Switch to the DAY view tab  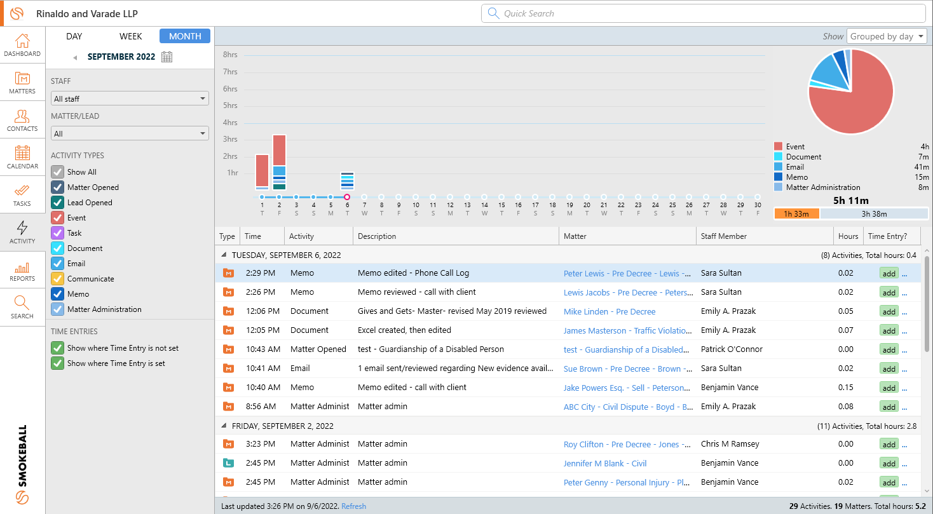point(74,36)
